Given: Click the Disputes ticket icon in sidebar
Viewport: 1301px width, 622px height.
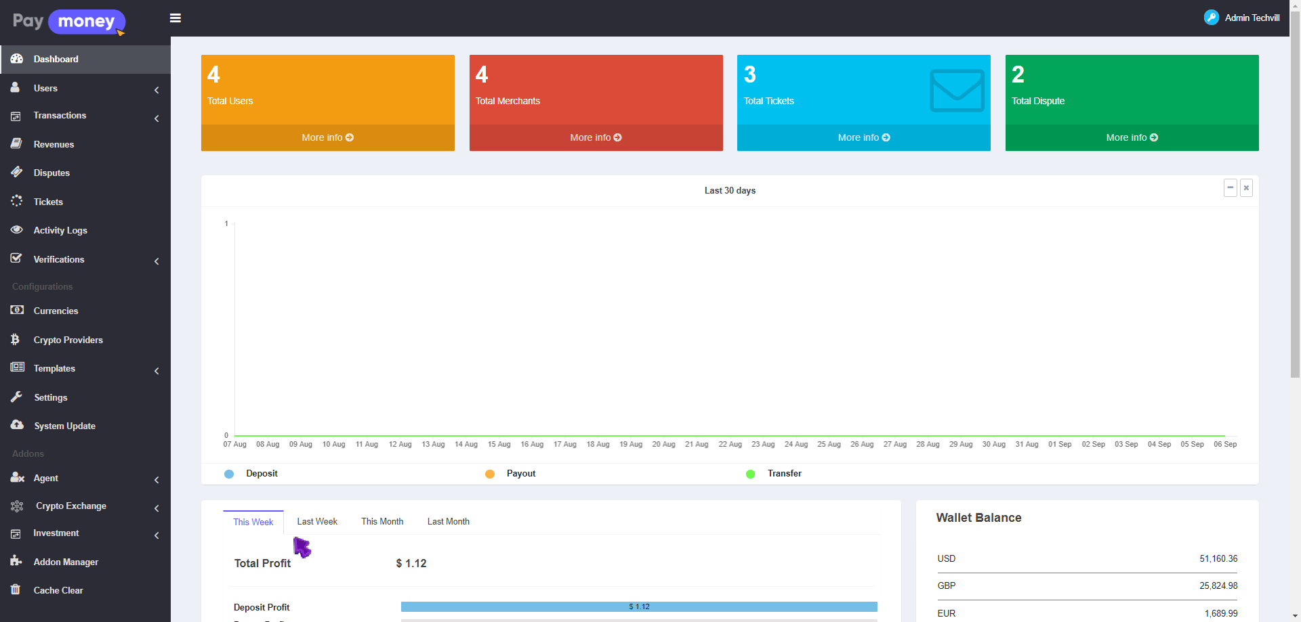Looking at the screenshot, I should [x=17, y=172].
